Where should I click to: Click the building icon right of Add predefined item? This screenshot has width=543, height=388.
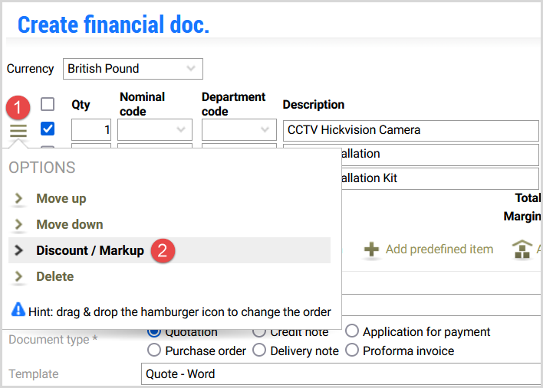pos(522,249)
